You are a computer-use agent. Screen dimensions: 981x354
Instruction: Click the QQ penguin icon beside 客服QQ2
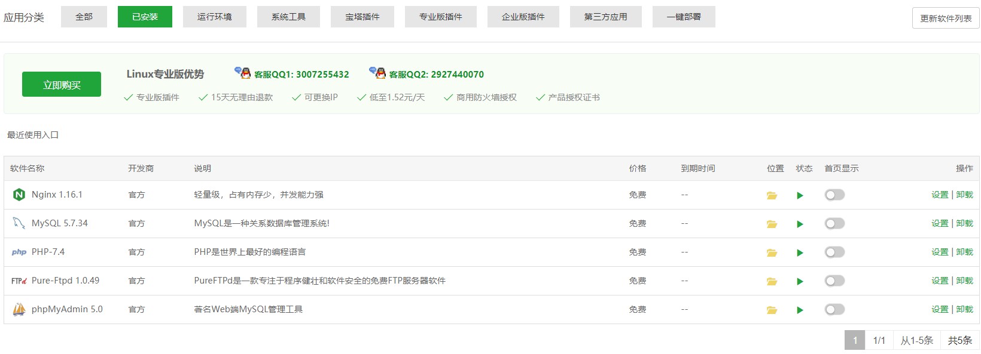click(377, 73)
